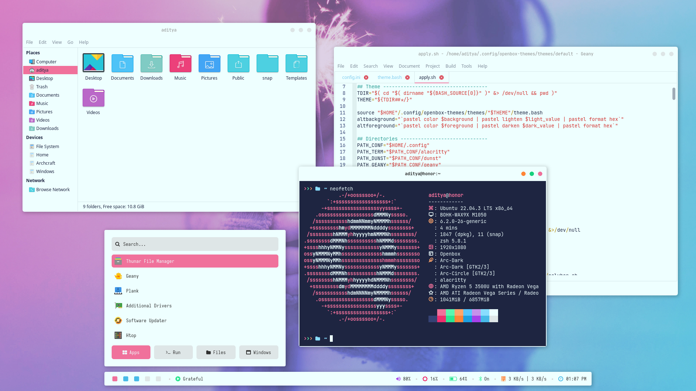Click the Run button in the launcher
The image size is (696, 391).
pyautogui.click(x=173, y=352)
